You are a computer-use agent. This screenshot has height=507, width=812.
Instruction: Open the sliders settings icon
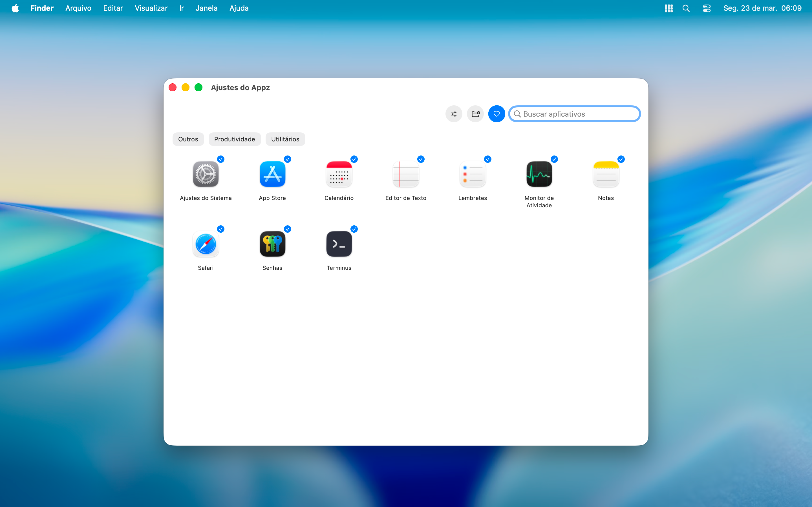pyautogui.click(x=454, y=114)
